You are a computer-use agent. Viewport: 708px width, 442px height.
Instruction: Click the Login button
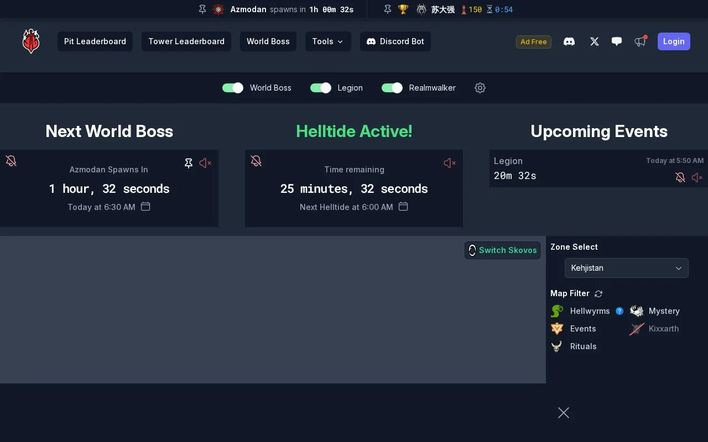point(674,41)
